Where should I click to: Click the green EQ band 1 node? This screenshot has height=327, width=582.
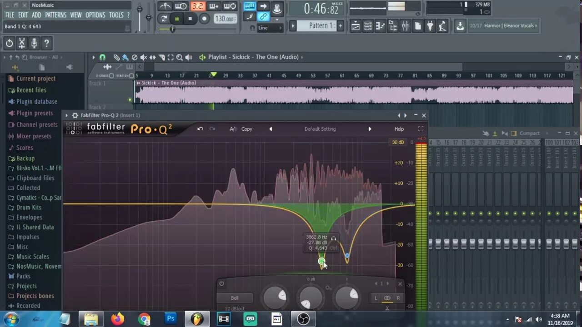[321, 261]
